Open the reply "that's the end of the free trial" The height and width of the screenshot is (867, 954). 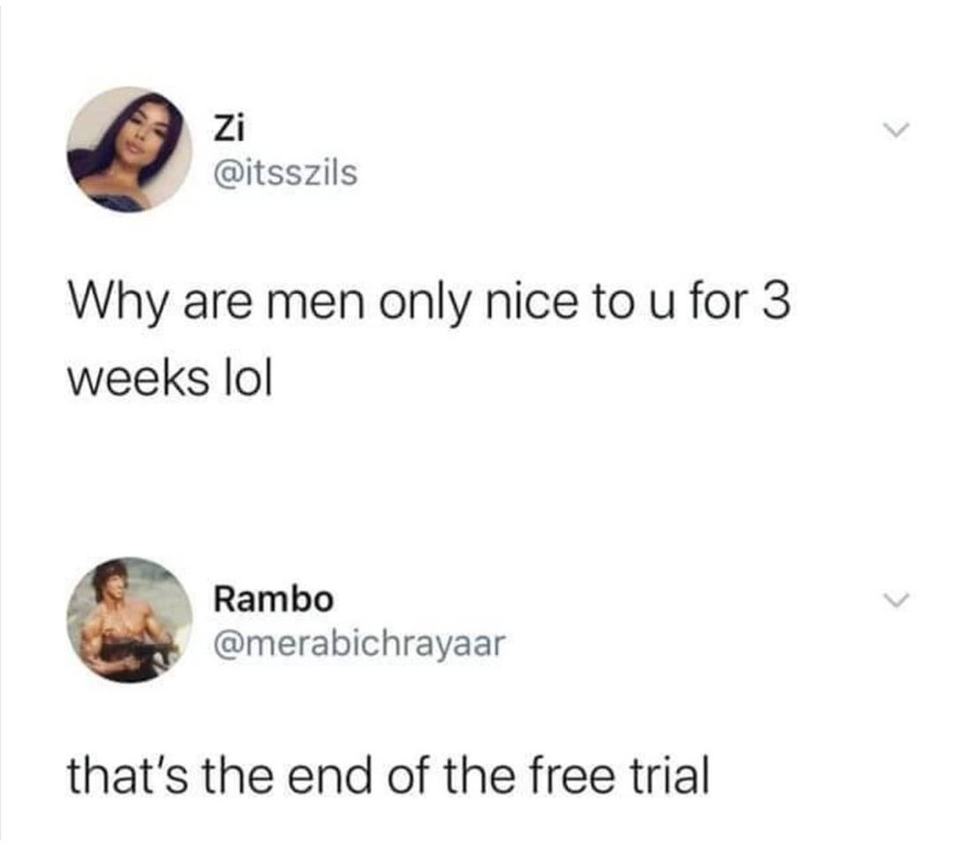388,776
